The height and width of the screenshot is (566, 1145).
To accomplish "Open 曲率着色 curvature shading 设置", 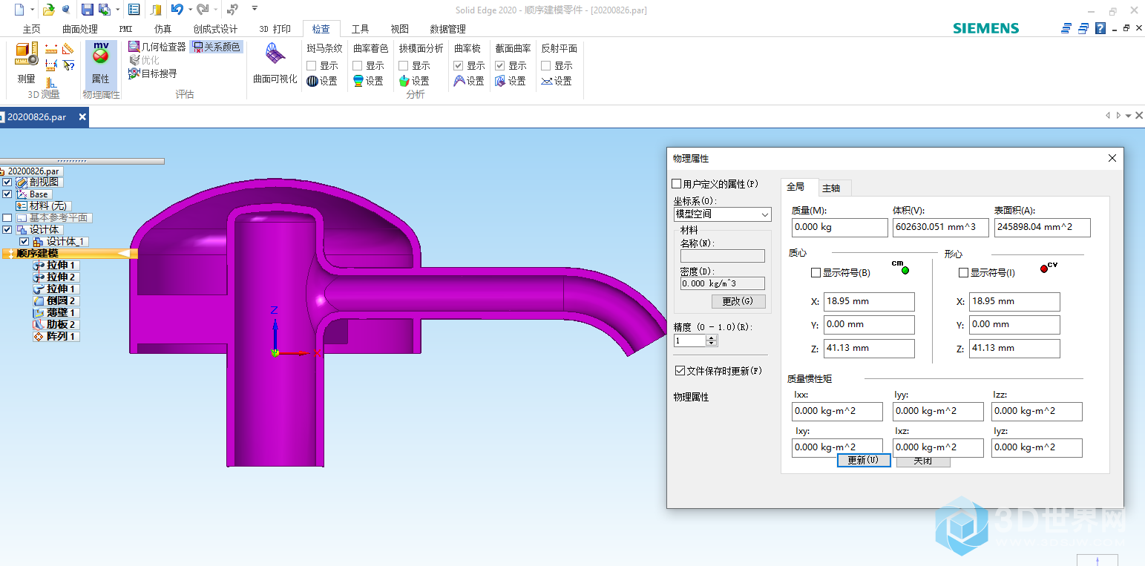I will click(x=368, y=81).
